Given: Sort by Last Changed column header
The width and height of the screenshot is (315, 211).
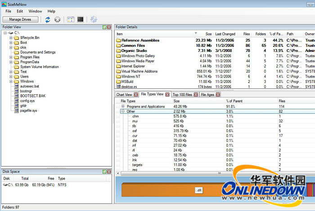Looking at the screenshot, I should point(225,34).
